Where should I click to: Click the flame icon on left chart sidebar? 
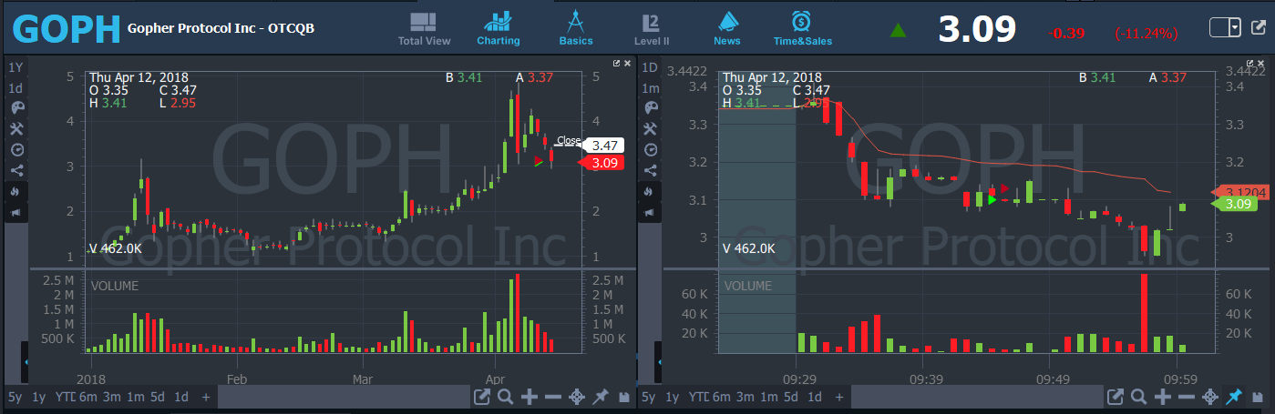coord(15,191)
